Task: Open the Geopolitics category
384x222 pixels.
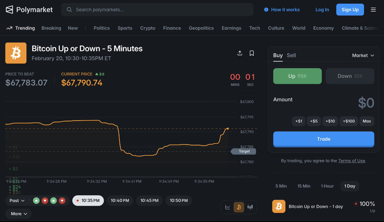Action: point(201,28)
